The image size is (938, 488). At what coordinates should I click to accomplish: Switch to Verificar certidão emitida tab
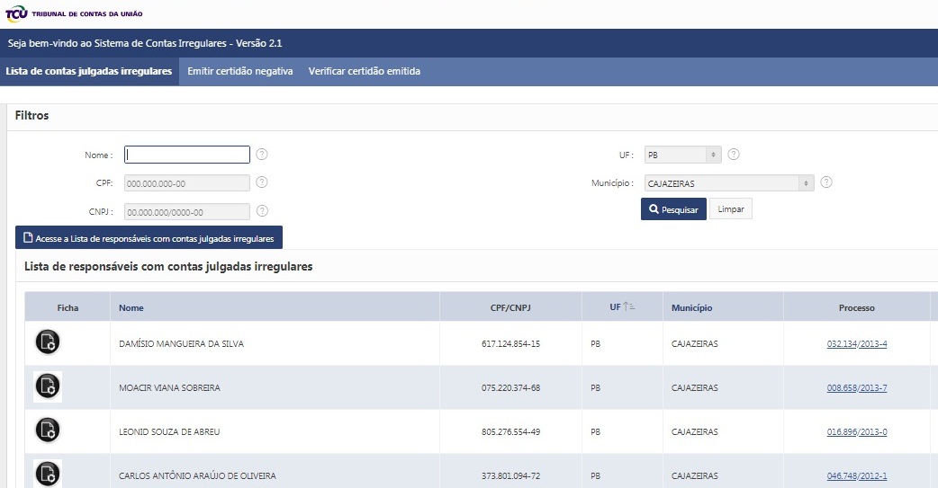[x=364, y=71]
